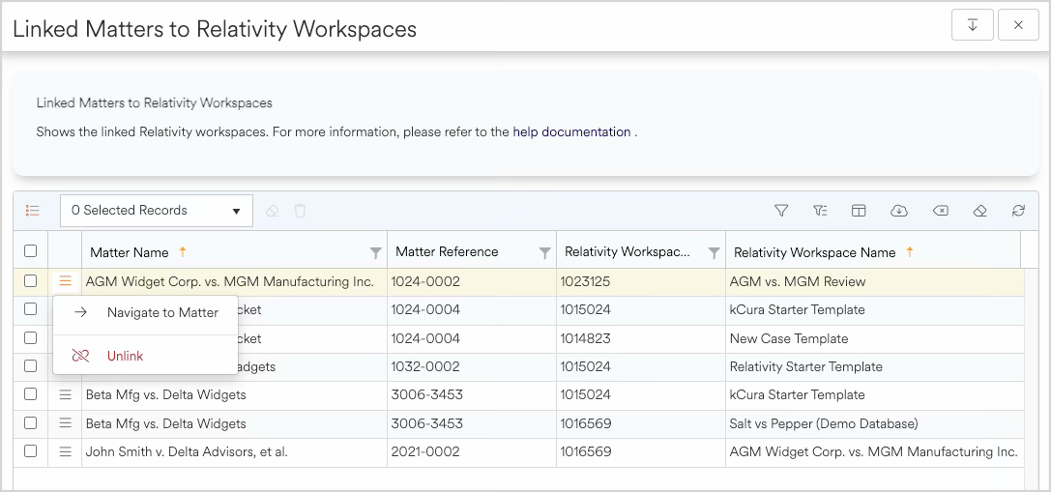Viewport: 1051px width, 492px height.
Task: Check the AGM Widget Corp. row checkbox
Action: 30,281
